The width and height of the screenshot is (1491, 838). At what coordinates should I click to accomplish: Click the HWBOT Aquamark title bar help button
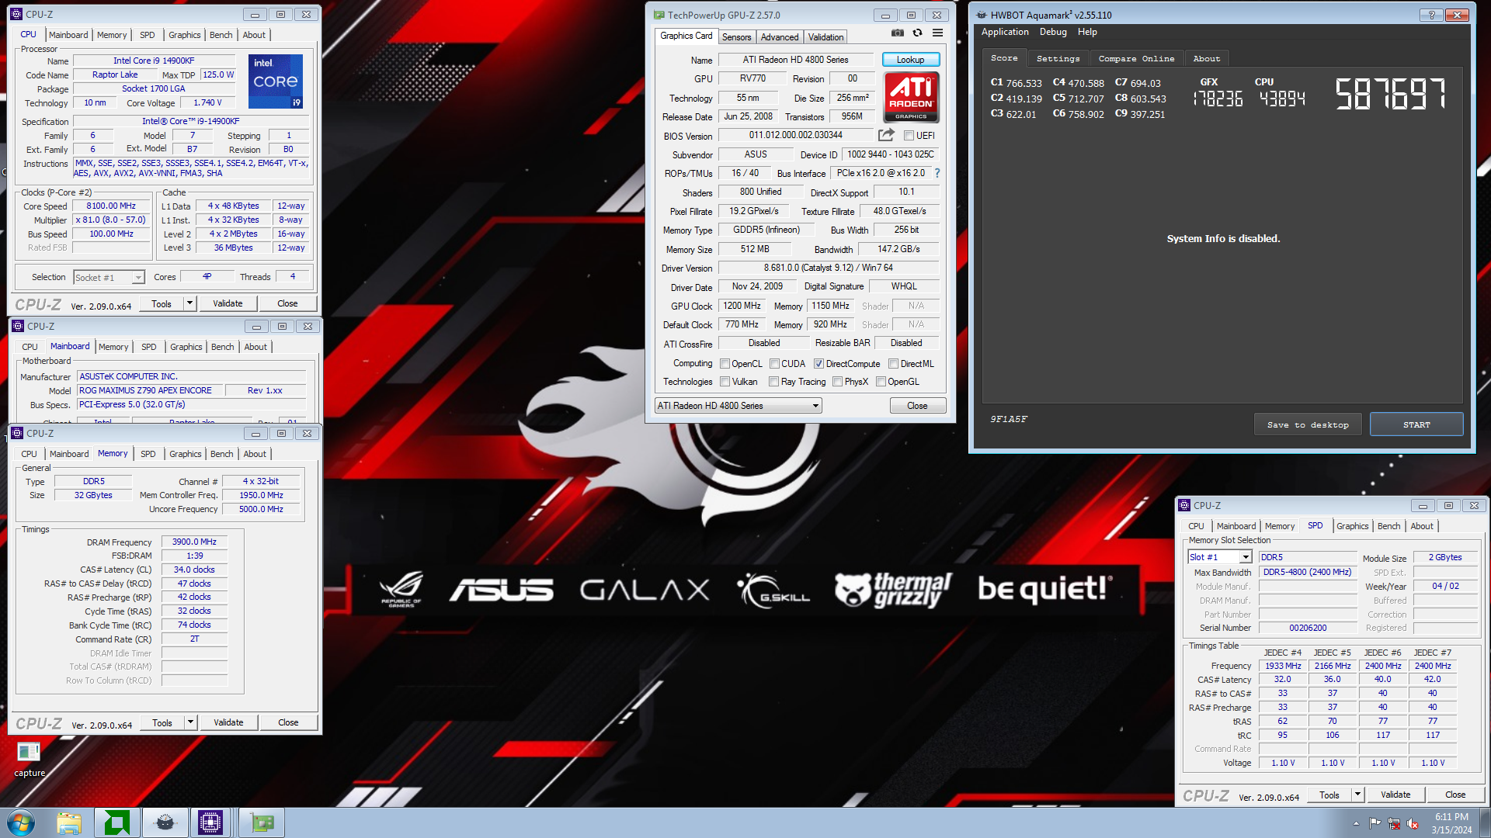pos(1431,15)
